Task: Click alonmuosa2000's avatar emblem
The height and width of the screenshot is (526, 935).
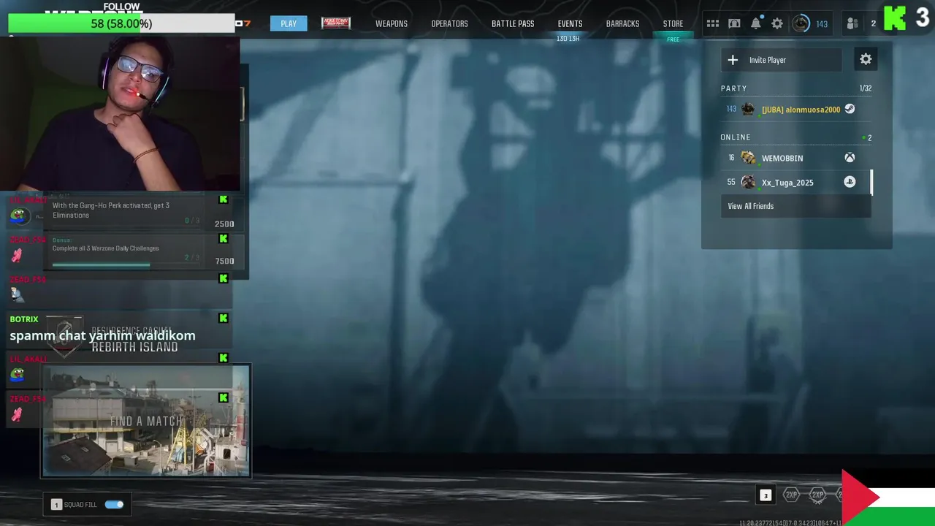Action: (748, 110)
